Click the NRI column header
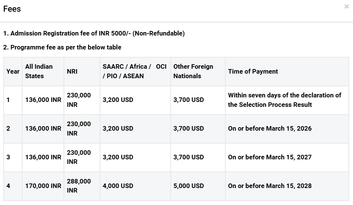This screenshot has width=353, height=205. tap(72, 71)
